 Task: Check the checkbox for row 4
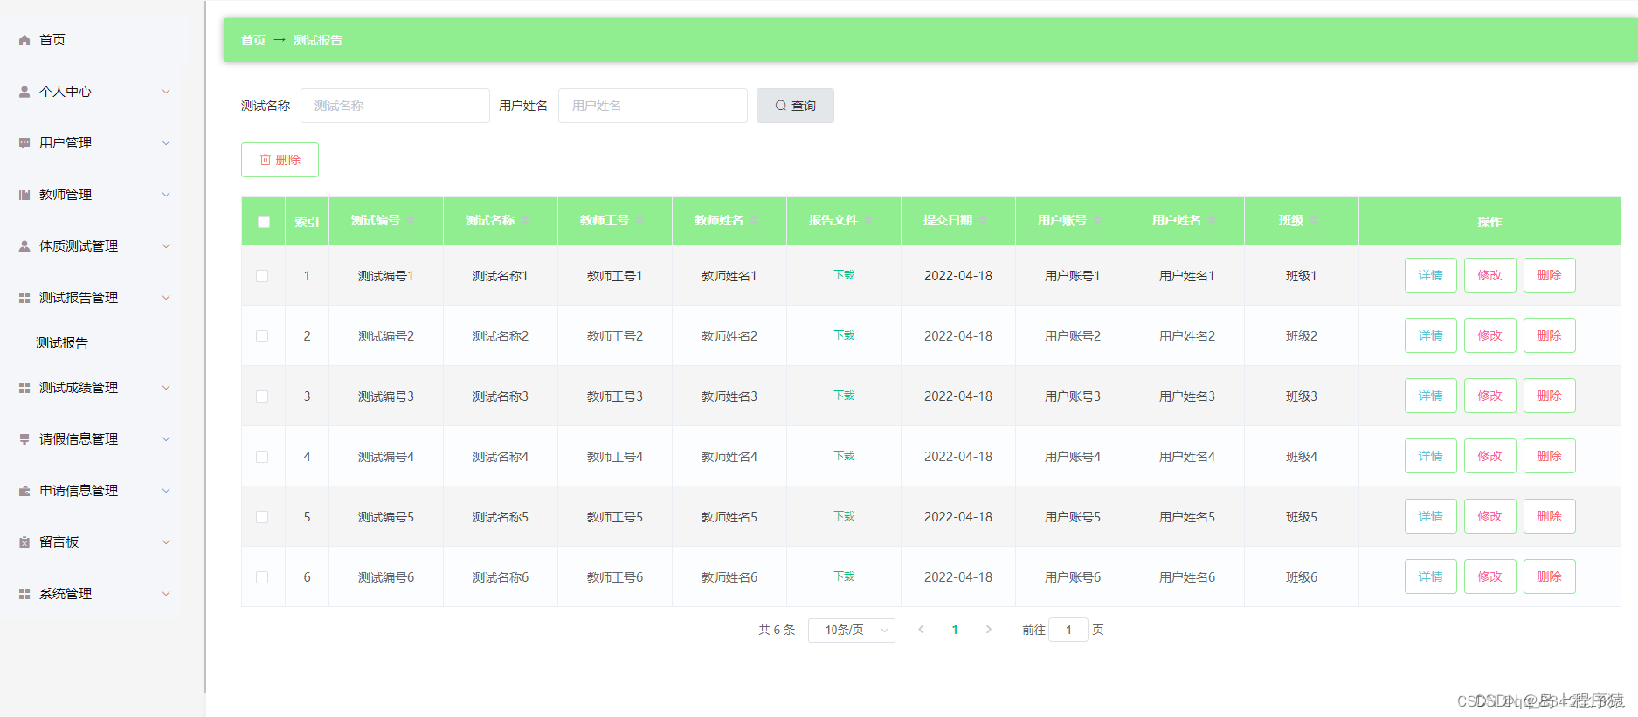click(x=262, y=457)
